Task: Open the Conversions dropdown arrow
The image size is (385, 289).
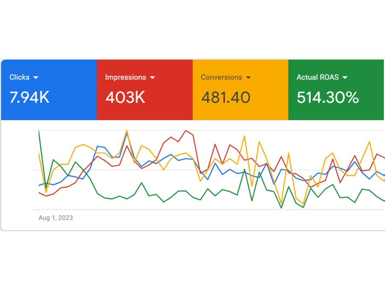Action: coord(249,77)
